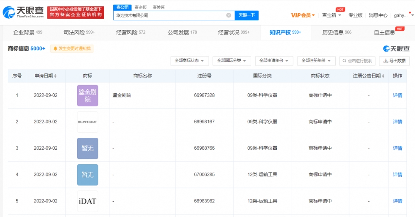Open 消息中心 notifications
Screen dimensions: 415x217
click(x=378, y=15)
